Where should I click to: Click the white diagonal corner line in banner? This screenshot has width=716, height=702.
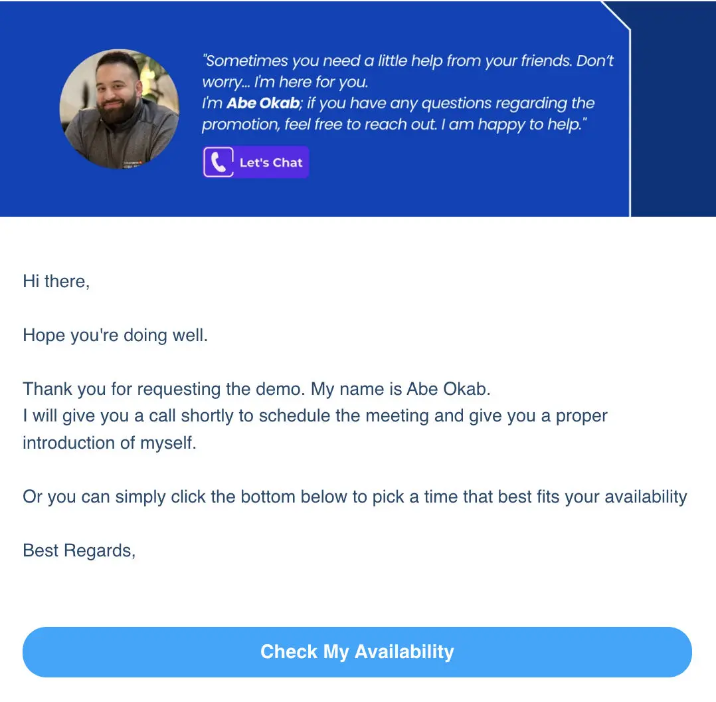616,16
